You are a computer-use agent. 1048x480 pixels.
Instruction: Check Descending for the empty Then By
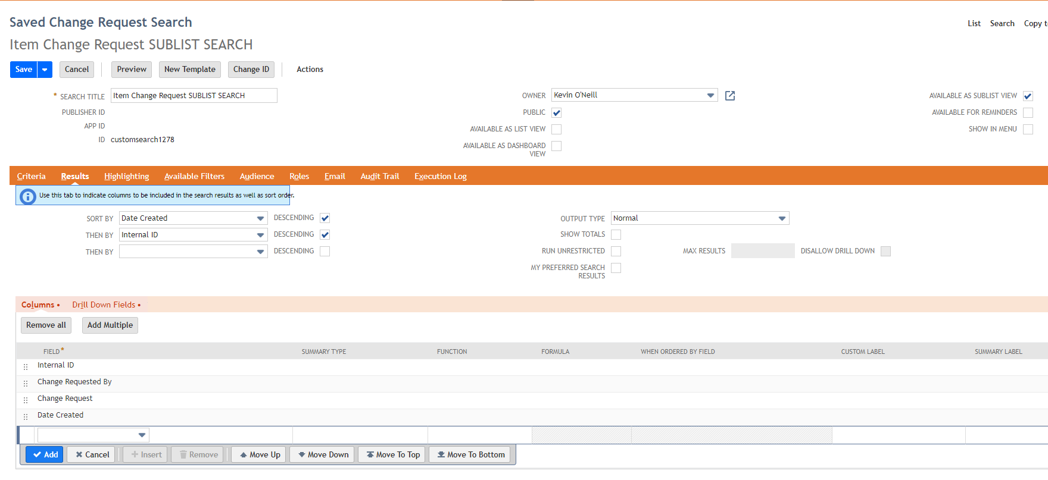[325, 252]
